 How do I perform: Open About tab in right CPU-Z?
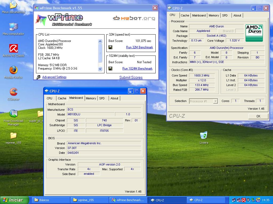(237, 15)
